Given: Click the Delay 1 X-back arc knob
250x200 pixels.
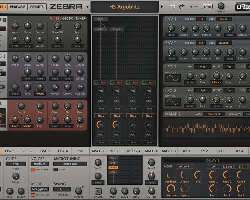Looking at the screenshot, I should 184,175.
